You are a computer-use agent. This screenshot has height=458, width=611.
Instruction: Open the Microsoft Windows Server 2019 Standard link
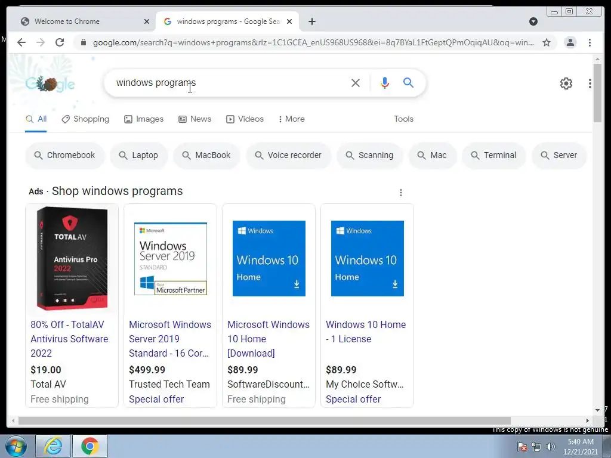pos(170,339)
